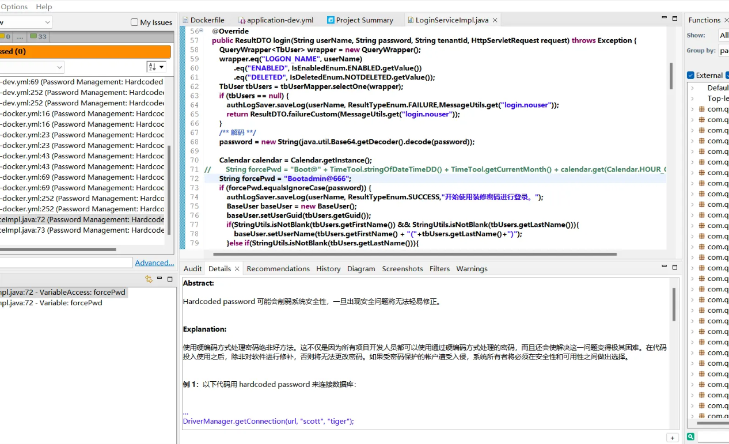729x444 pixels.
Task: Click the code editor horizontal scrollbar
Action: pos(415,254)
